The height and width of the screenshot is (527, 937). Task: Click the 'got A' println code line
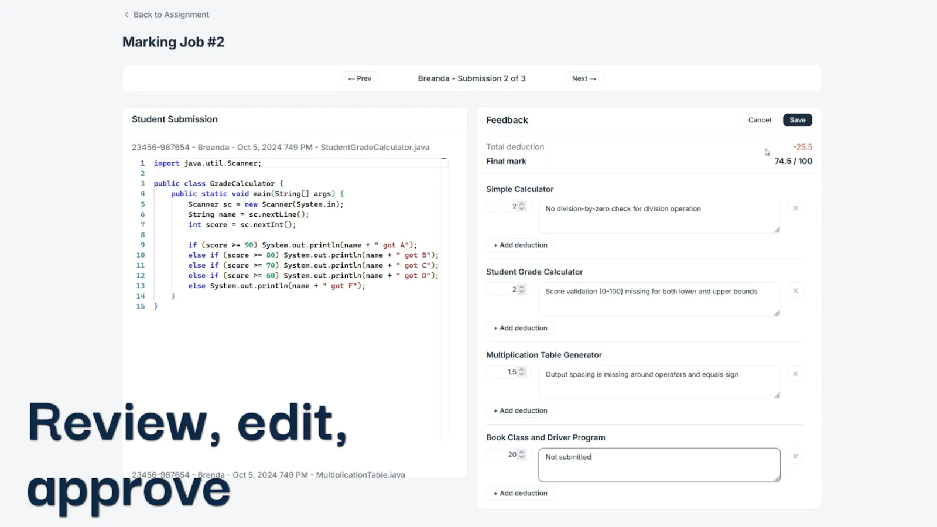pyautogui.click(x=303, y=245)
